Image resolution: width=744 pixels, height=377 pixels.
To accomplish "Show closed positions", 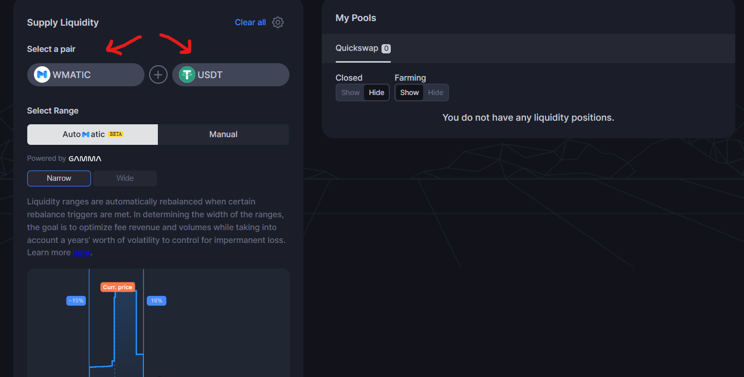I will click(x=351, y=92).
